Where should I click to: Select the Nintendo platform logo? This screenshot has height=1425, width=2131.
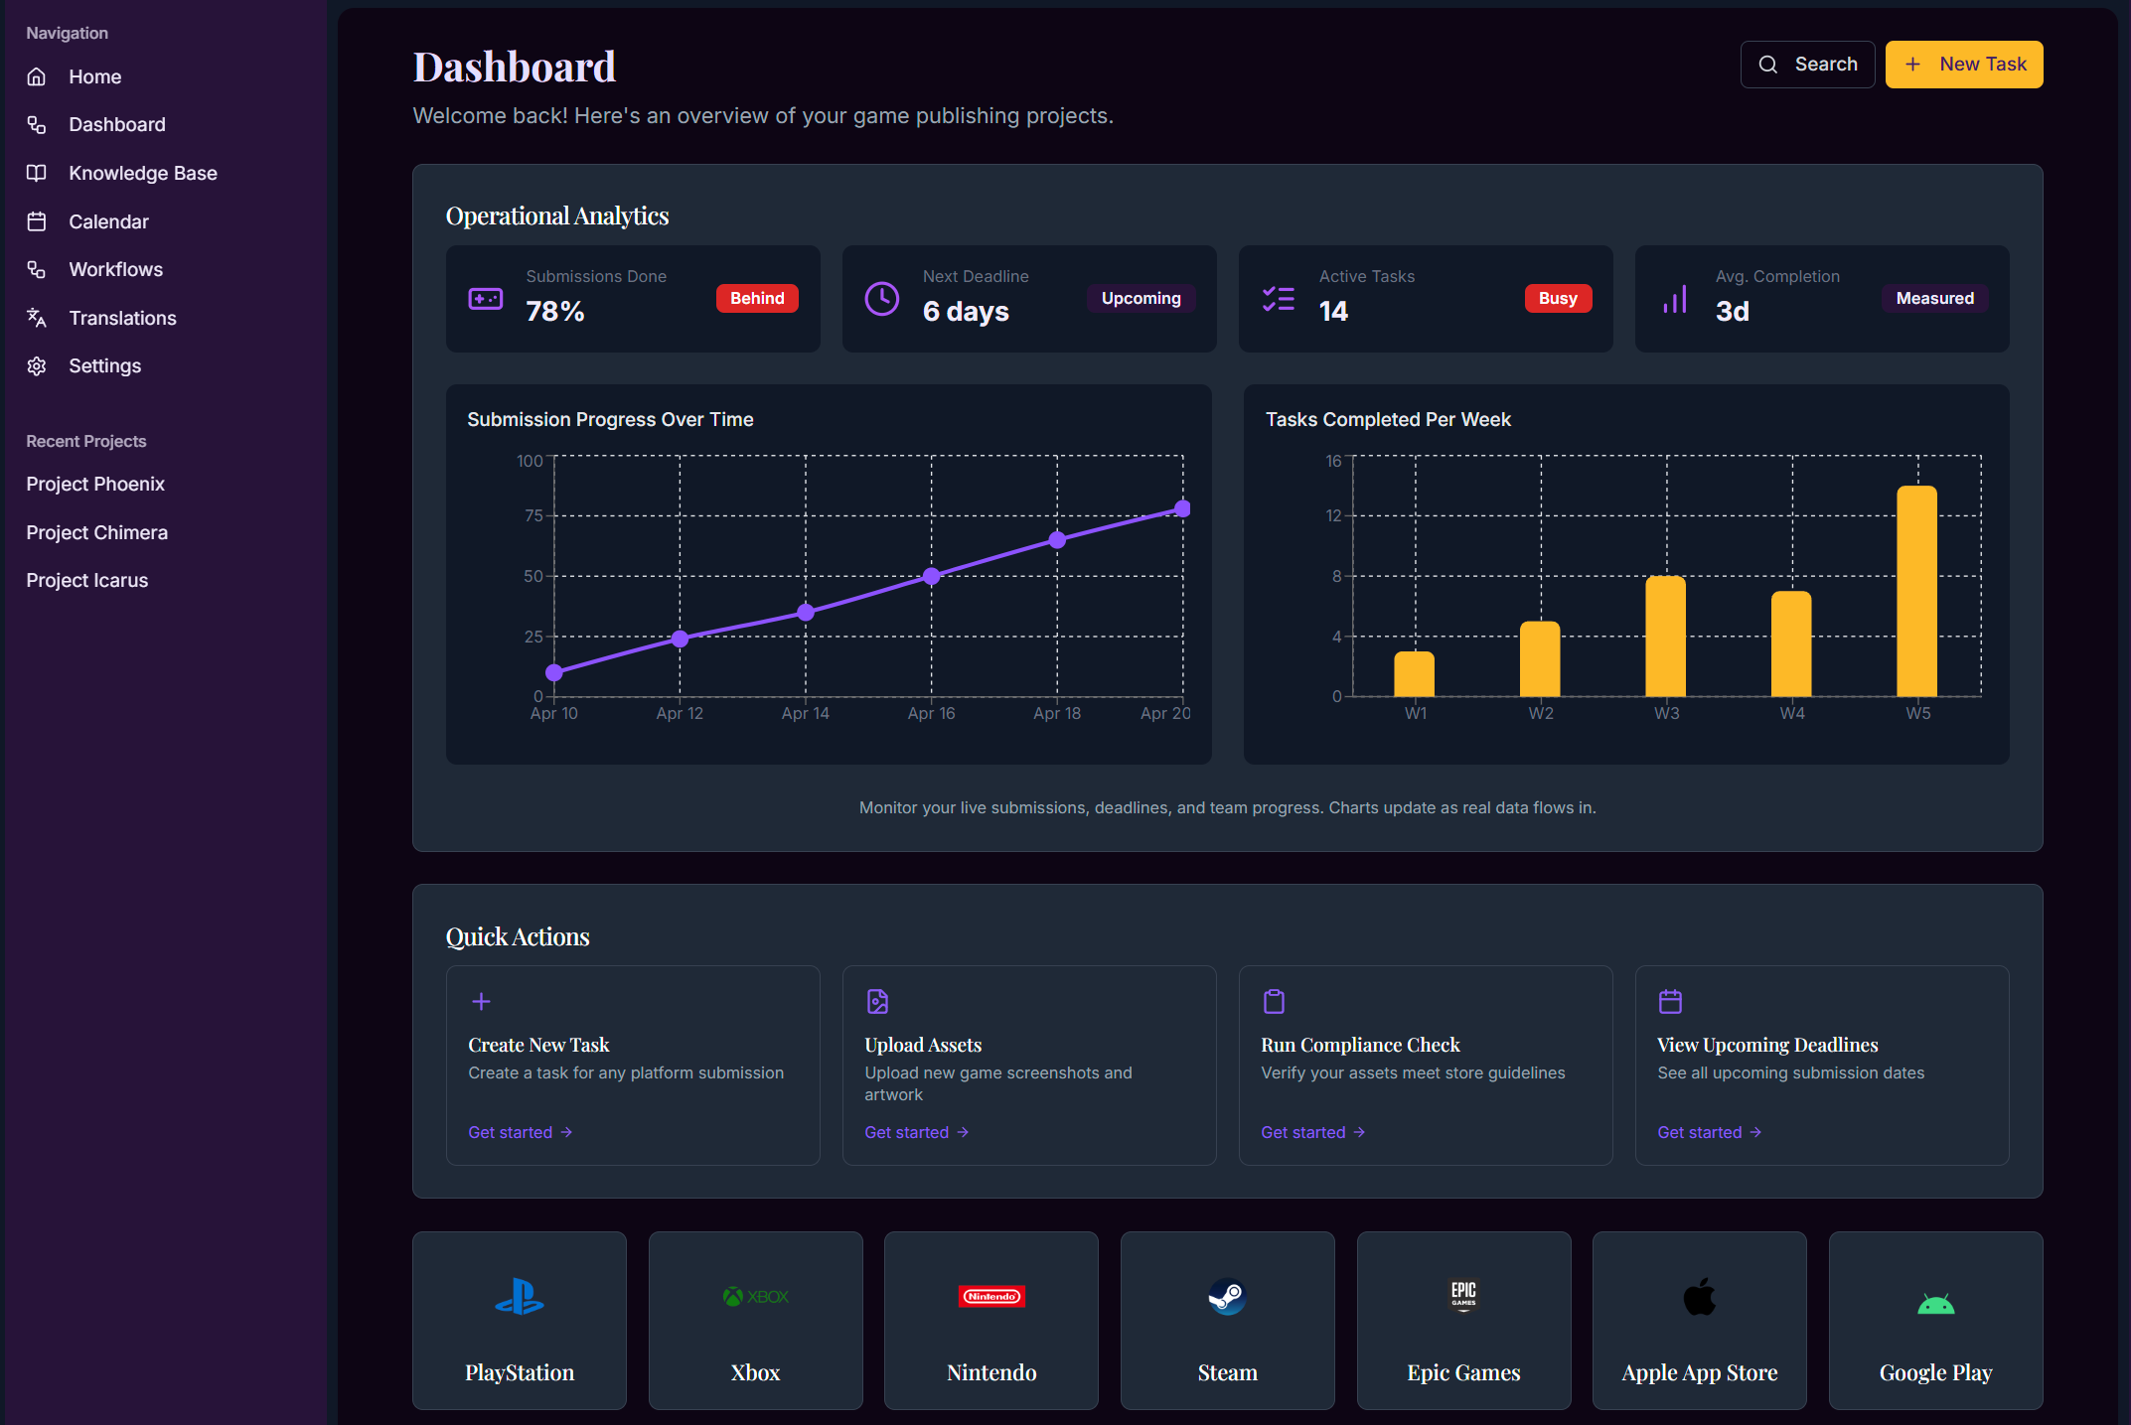(x=990, y=1297)
